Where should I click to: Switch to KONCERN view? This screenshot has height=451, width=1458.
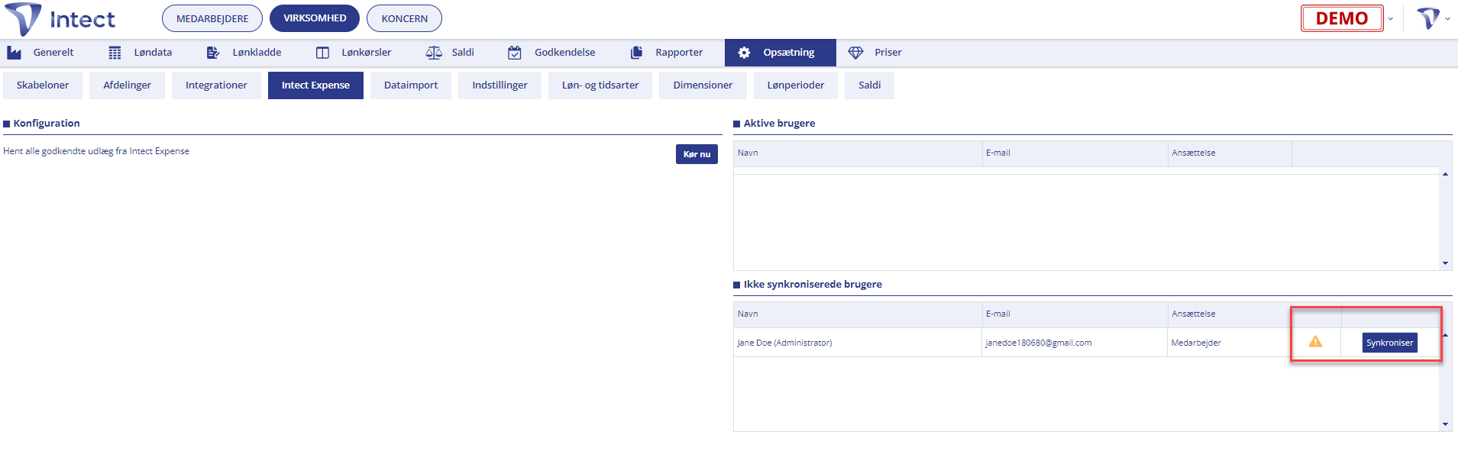(404, 18)
